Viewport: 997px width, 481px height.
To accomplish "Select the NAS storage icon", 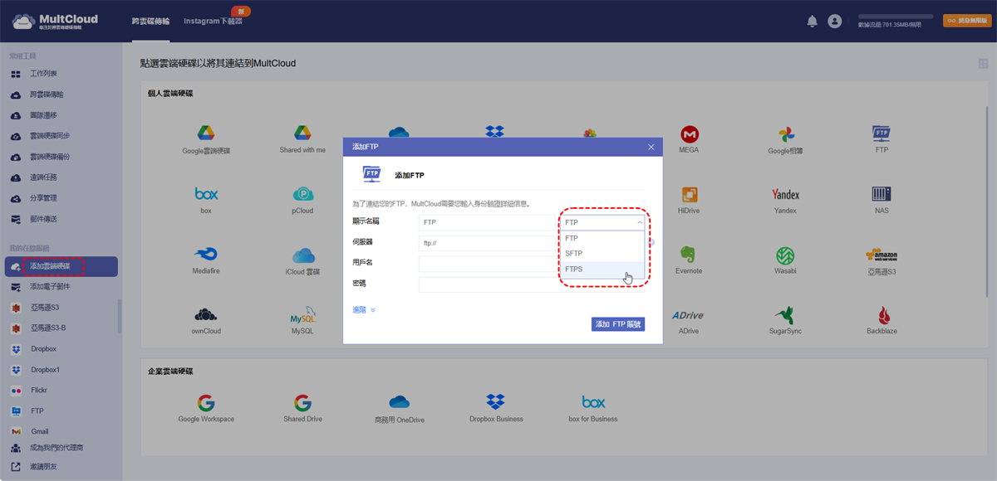I will point(882,194).
